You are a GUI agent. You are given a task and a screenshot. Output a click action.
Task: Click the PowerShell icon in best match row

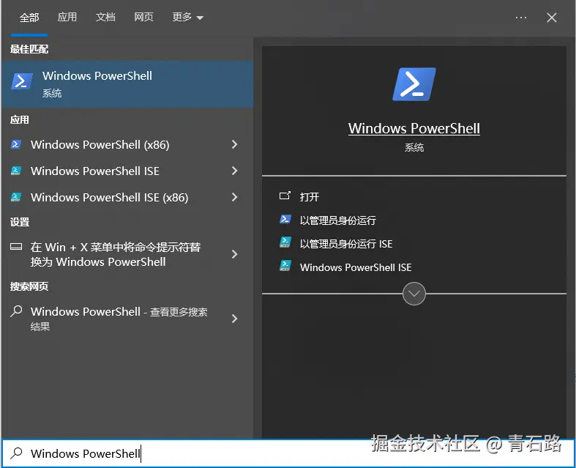click(x=22, y=81)
